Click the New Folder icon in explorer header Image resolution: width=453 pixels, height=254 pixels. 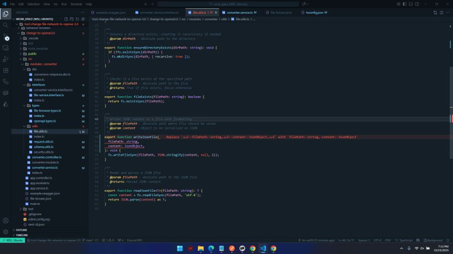pyautogui.click(x=72, y=19)
